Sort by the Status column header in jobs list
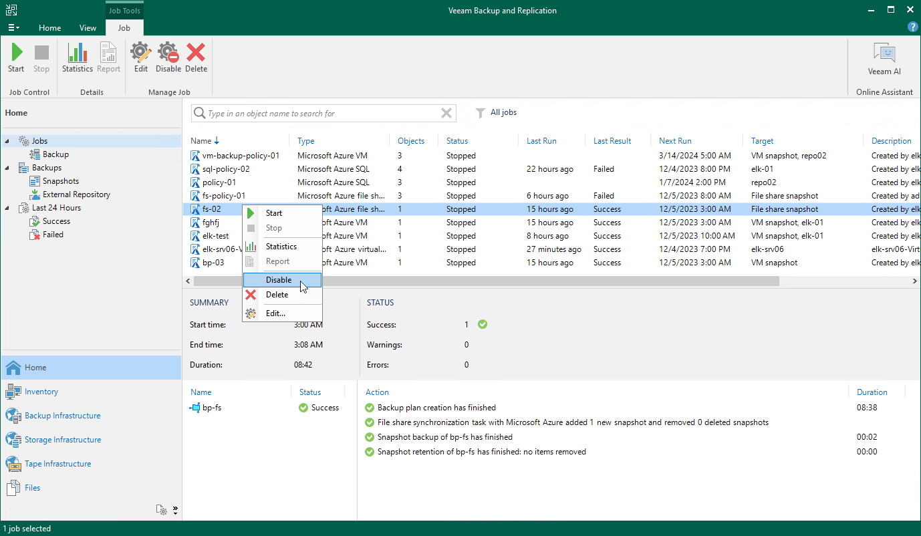This screenshot has height=536, width=921. pos(457,141)
